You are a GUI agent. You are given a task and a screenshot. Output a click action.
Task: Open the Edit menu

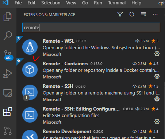click(31, 3)
